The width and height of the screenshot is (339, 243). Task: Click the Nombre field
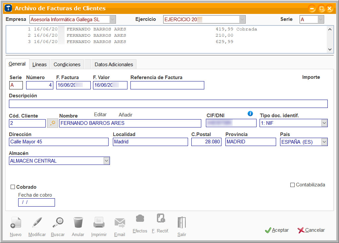point(130,123)
